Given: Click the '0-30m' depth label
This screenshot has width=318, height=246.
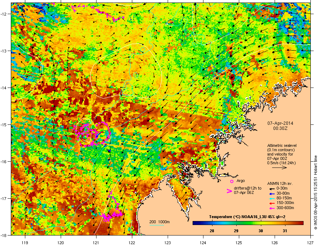Looking at the screenshot, I should pos(282,188).
